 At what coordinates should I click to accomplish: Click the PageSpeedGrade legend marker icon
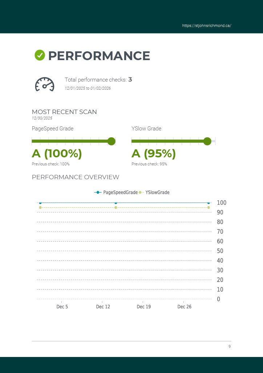pos(98,192)
